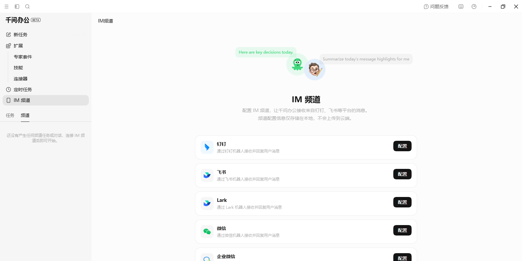Open 专家套件 in the sidebar
Image resolution: width=522 pixels, height=261 pixels.
click(x=23, y=57)
